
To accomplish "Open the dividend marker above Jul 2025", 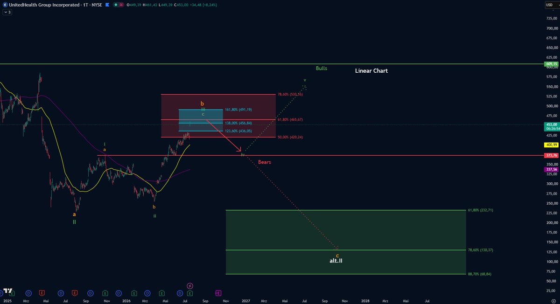I will [61, 293].
